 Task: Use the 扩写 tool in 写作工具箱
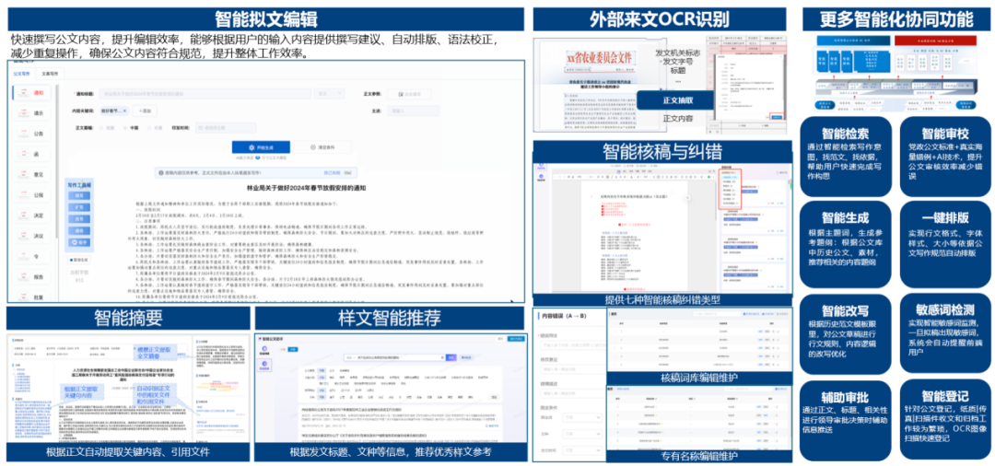(x=80, y=207)
